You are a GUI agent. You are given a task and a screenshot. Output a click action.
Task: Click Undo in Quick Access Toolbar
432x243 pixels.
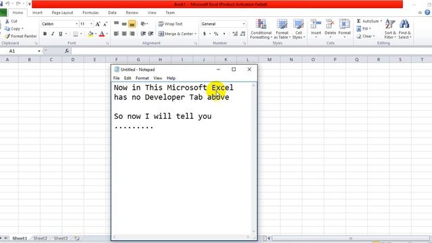point(7,4)
